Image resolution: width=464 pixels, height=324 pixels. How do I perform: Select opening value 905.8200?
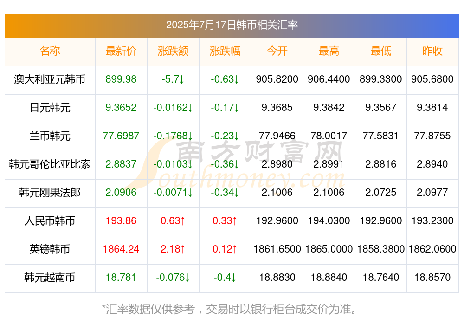tap(277, 79)
